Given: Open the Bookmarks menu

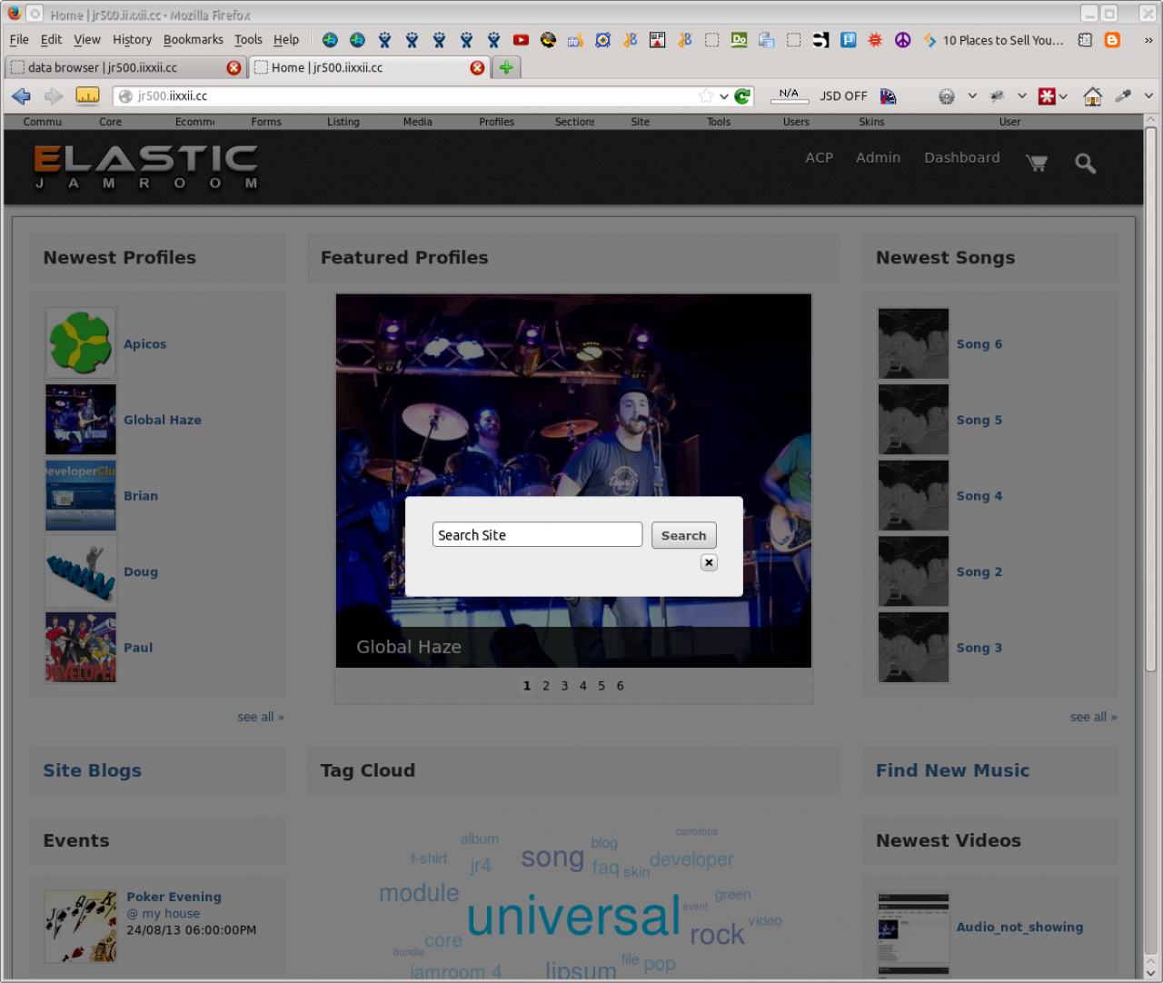Looking at the screenshot, I should pos(193,40).
